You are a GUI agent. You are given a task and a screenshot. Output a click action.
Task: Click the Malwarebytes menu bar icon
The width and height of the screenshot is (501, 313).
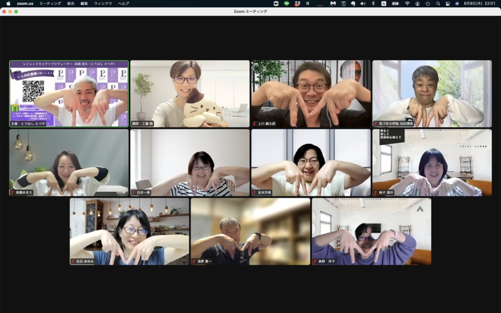tap(333, 3)
